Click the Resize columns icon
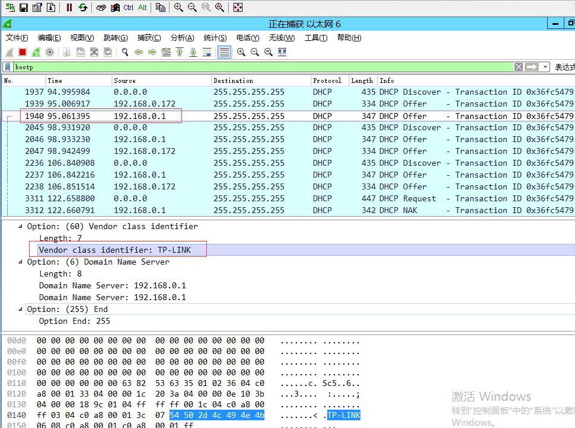 click(x=282, y=52)
